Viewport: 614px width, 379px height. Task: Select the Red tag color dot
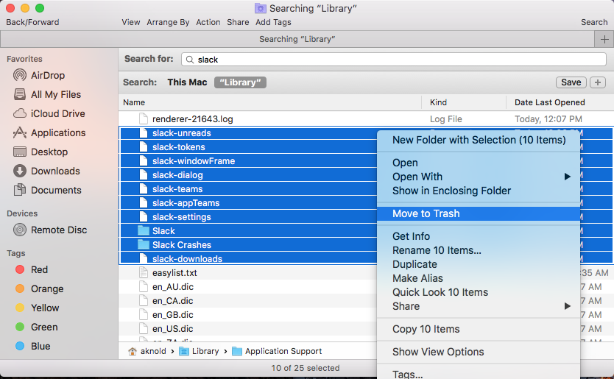(20, 269)
